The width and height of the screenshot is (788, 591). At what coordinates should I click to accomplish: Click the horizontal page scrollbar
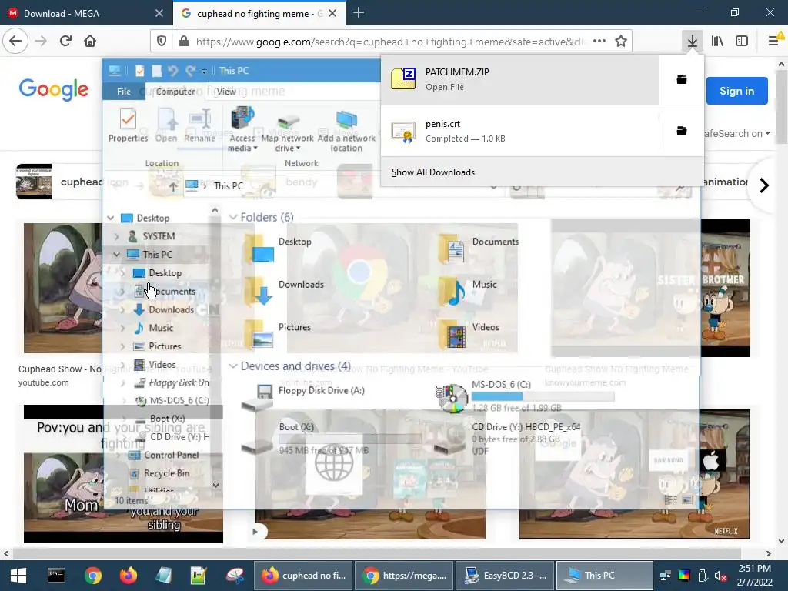click(377, 553)
